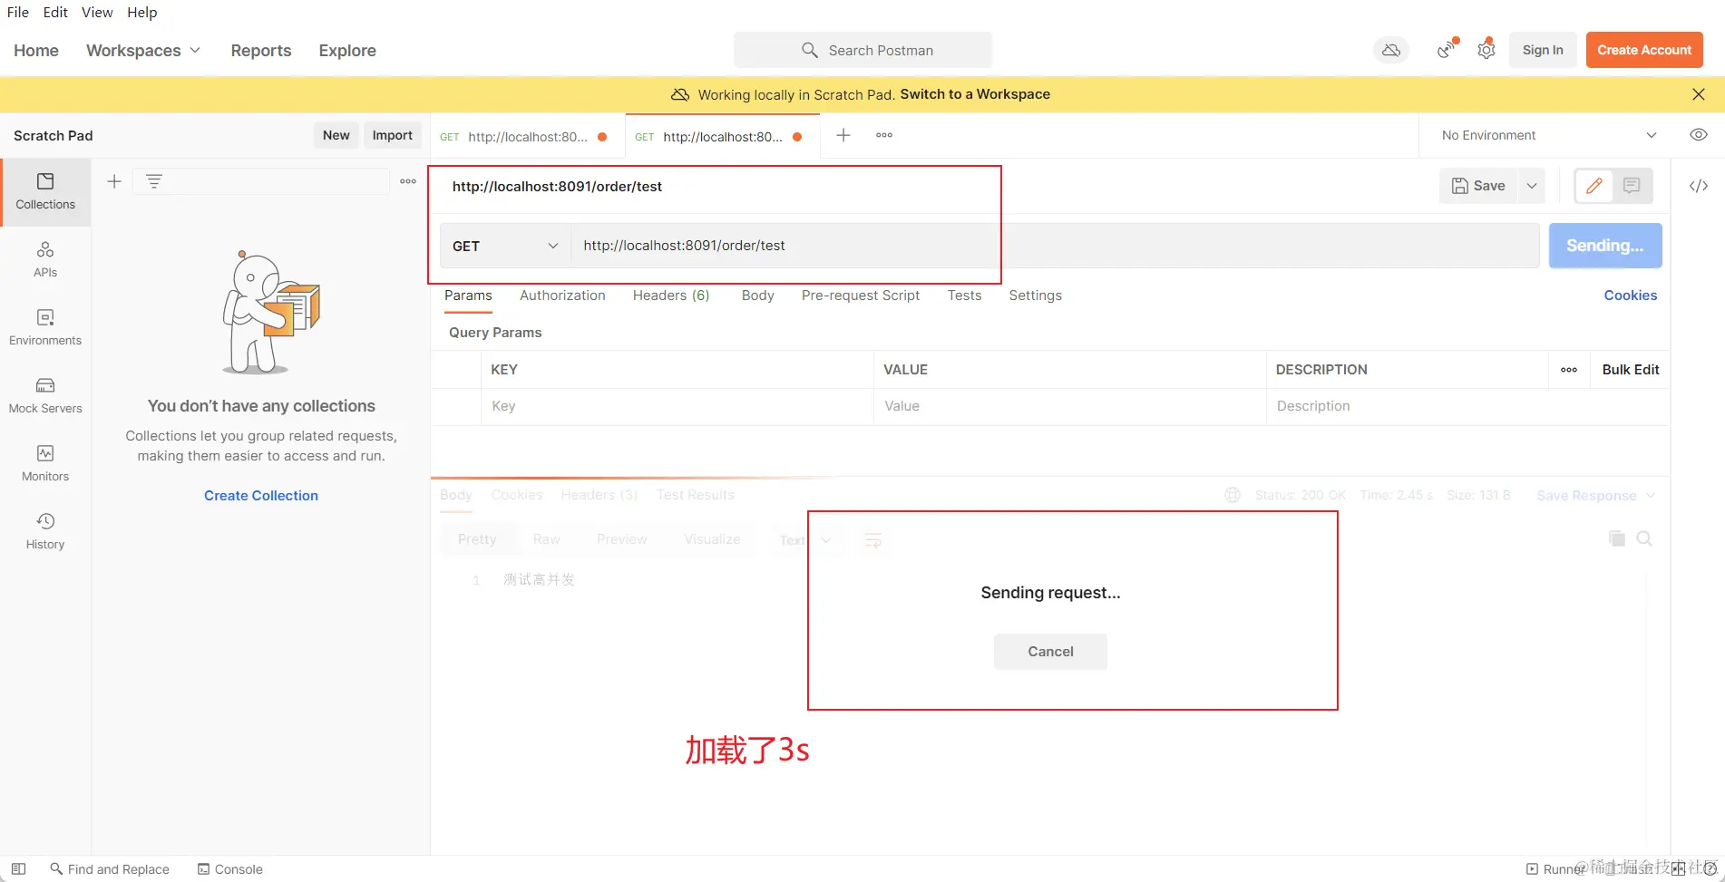The width and height of the screenshot is (1725, 882).
Task: Open the Mock Servers sidebar panel
Action: pos(45,395)
